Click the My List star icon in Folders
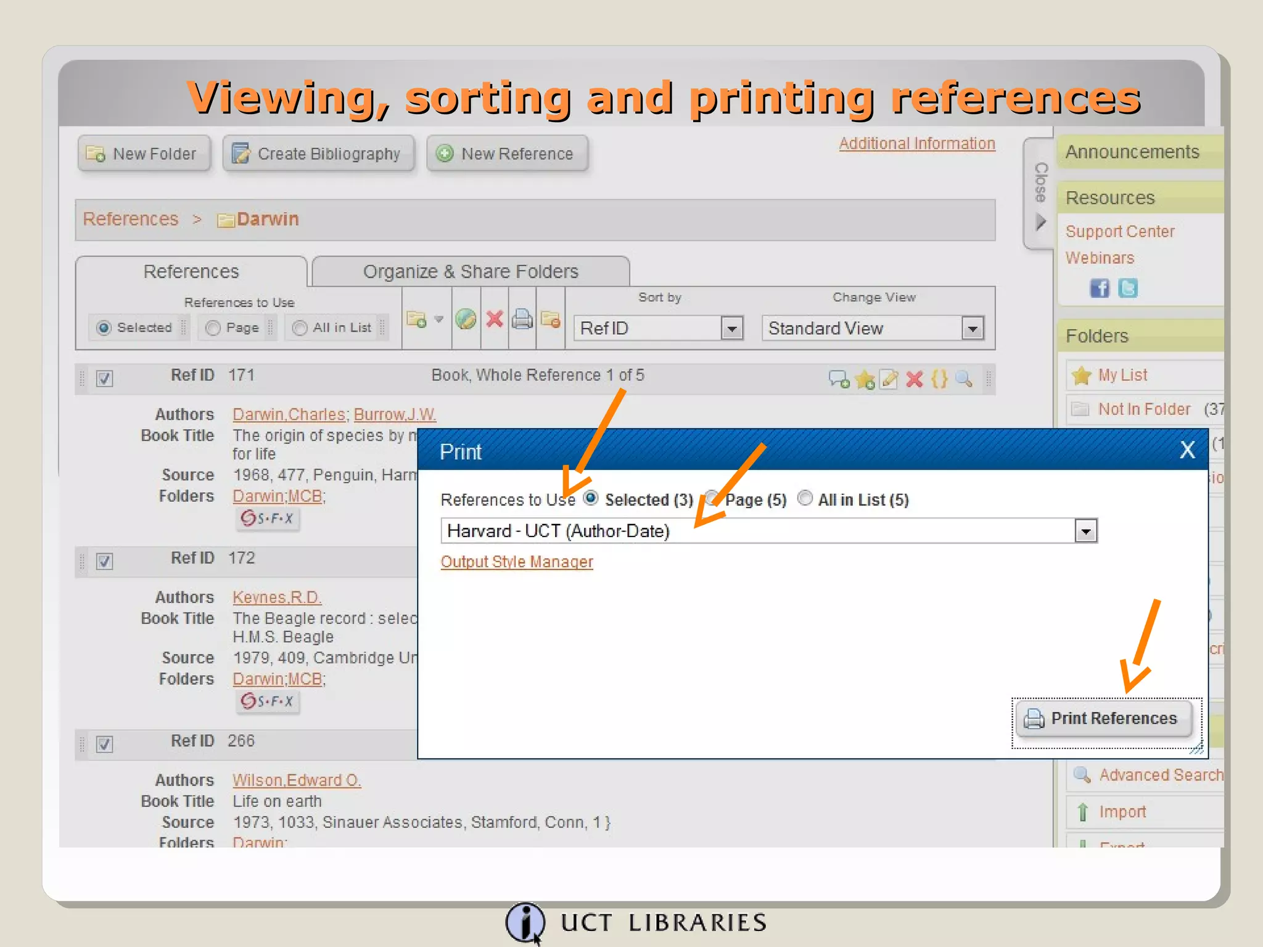1263x947 pixels. tap(1082, 375)
